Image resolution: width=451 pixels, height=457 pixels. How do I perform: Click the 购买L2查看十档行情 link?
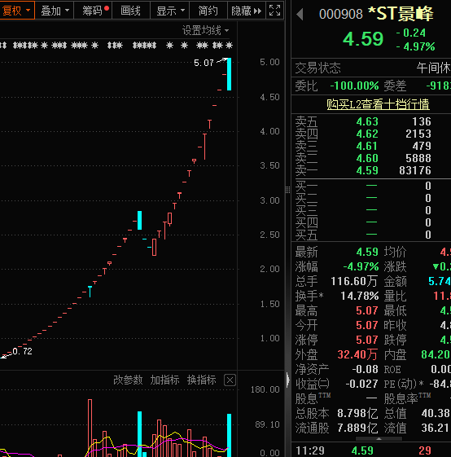[378, 104]
